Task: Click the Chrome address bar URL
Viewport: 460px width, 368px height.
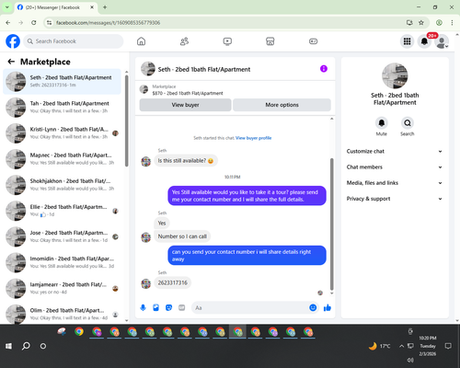Action: [x=108, y=23]
